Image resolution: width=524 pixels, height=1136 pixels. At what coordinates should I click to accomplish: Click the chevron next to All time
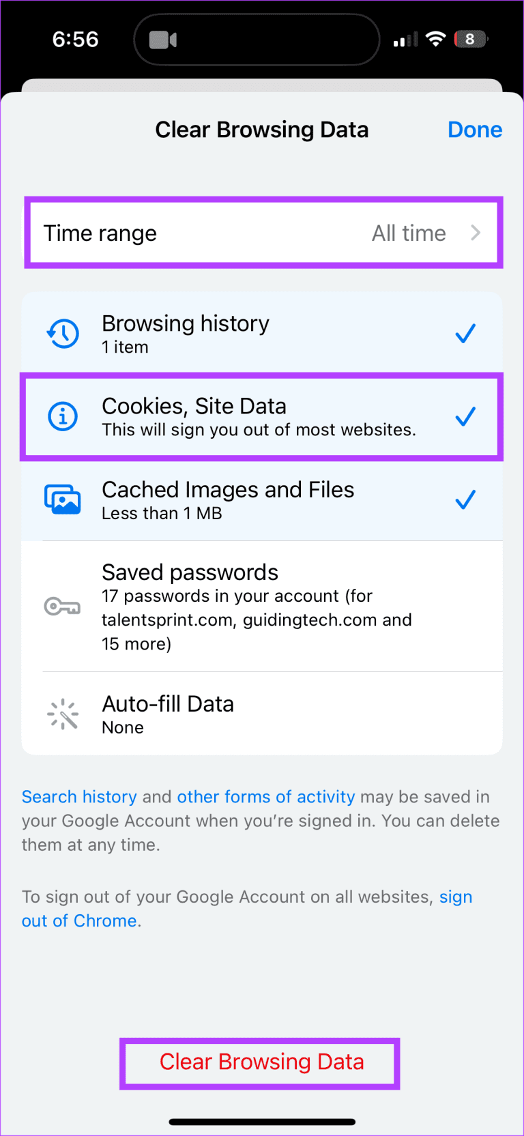(x=476, y=233)
